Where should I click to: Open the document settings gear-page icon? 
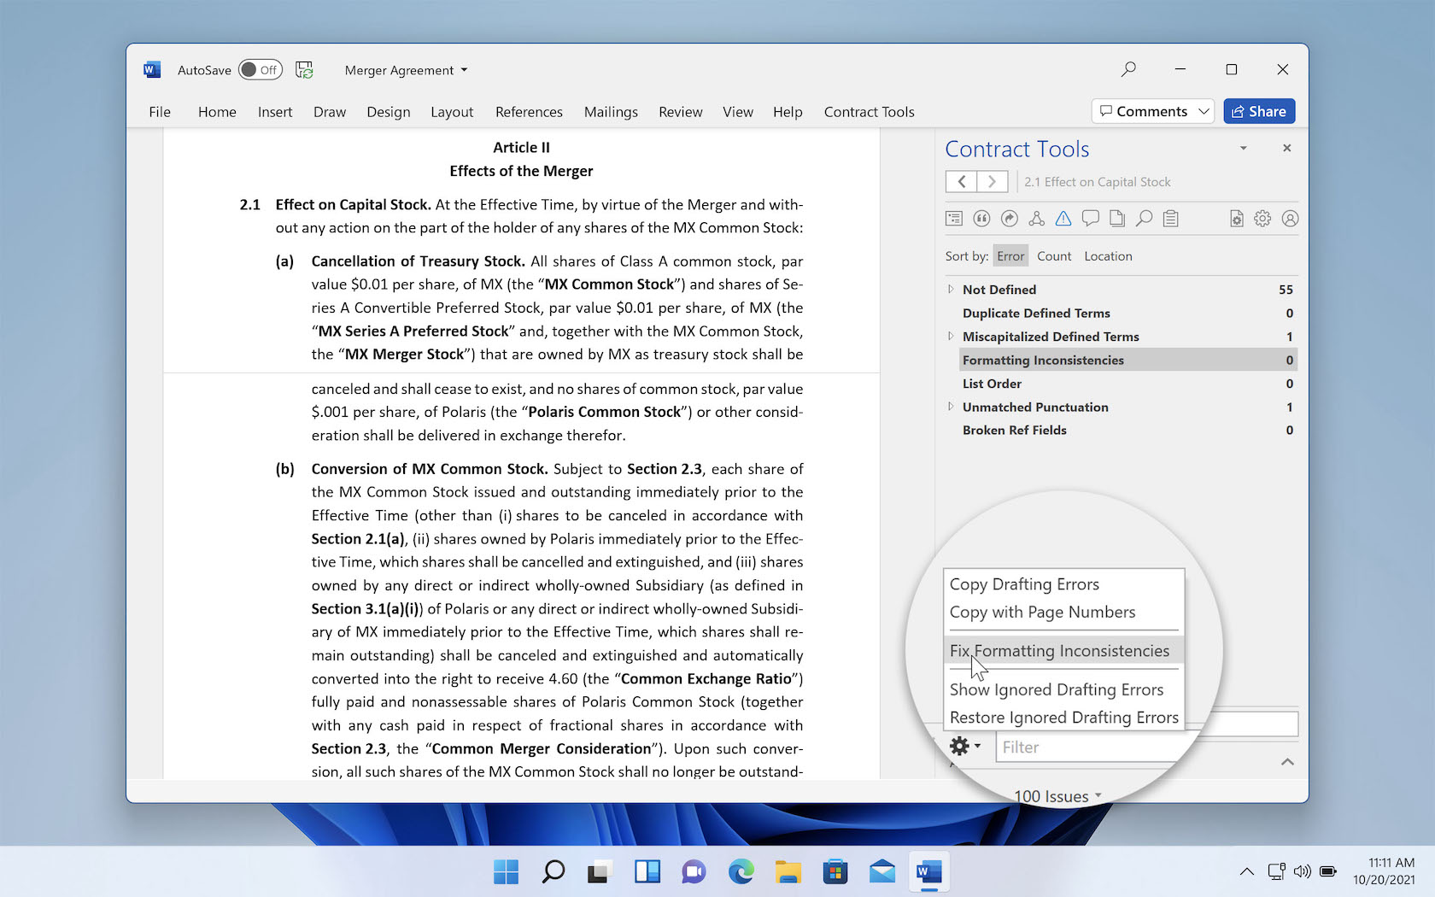click(x=1237, y=219)
